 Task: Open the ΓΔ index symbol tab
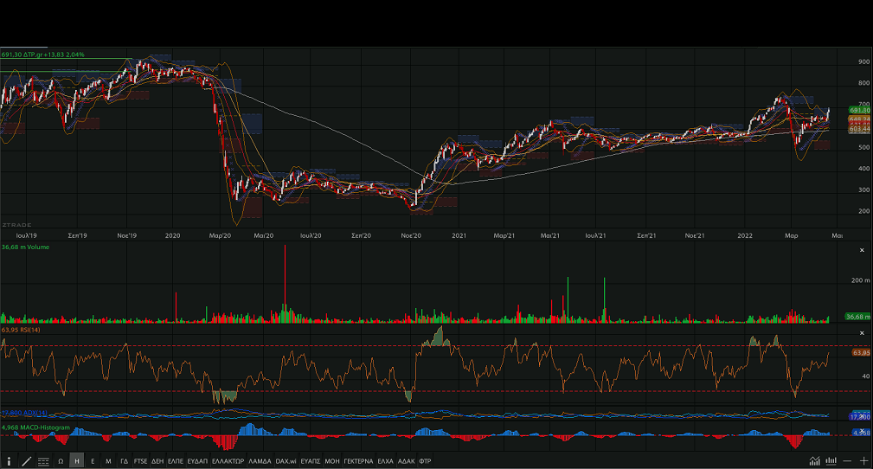click(x=125, y=461)
